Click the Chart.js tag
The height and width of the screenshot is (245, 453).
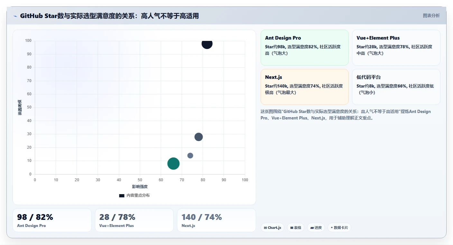[273, 228]
